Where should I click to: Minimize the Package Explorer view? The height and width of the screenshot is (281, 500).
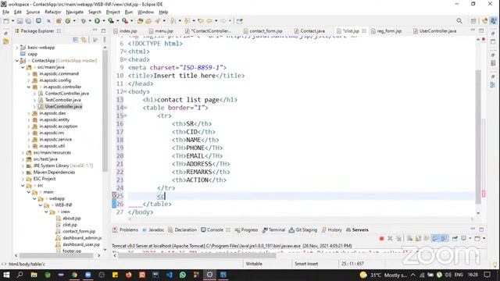(x=95, y=30)
